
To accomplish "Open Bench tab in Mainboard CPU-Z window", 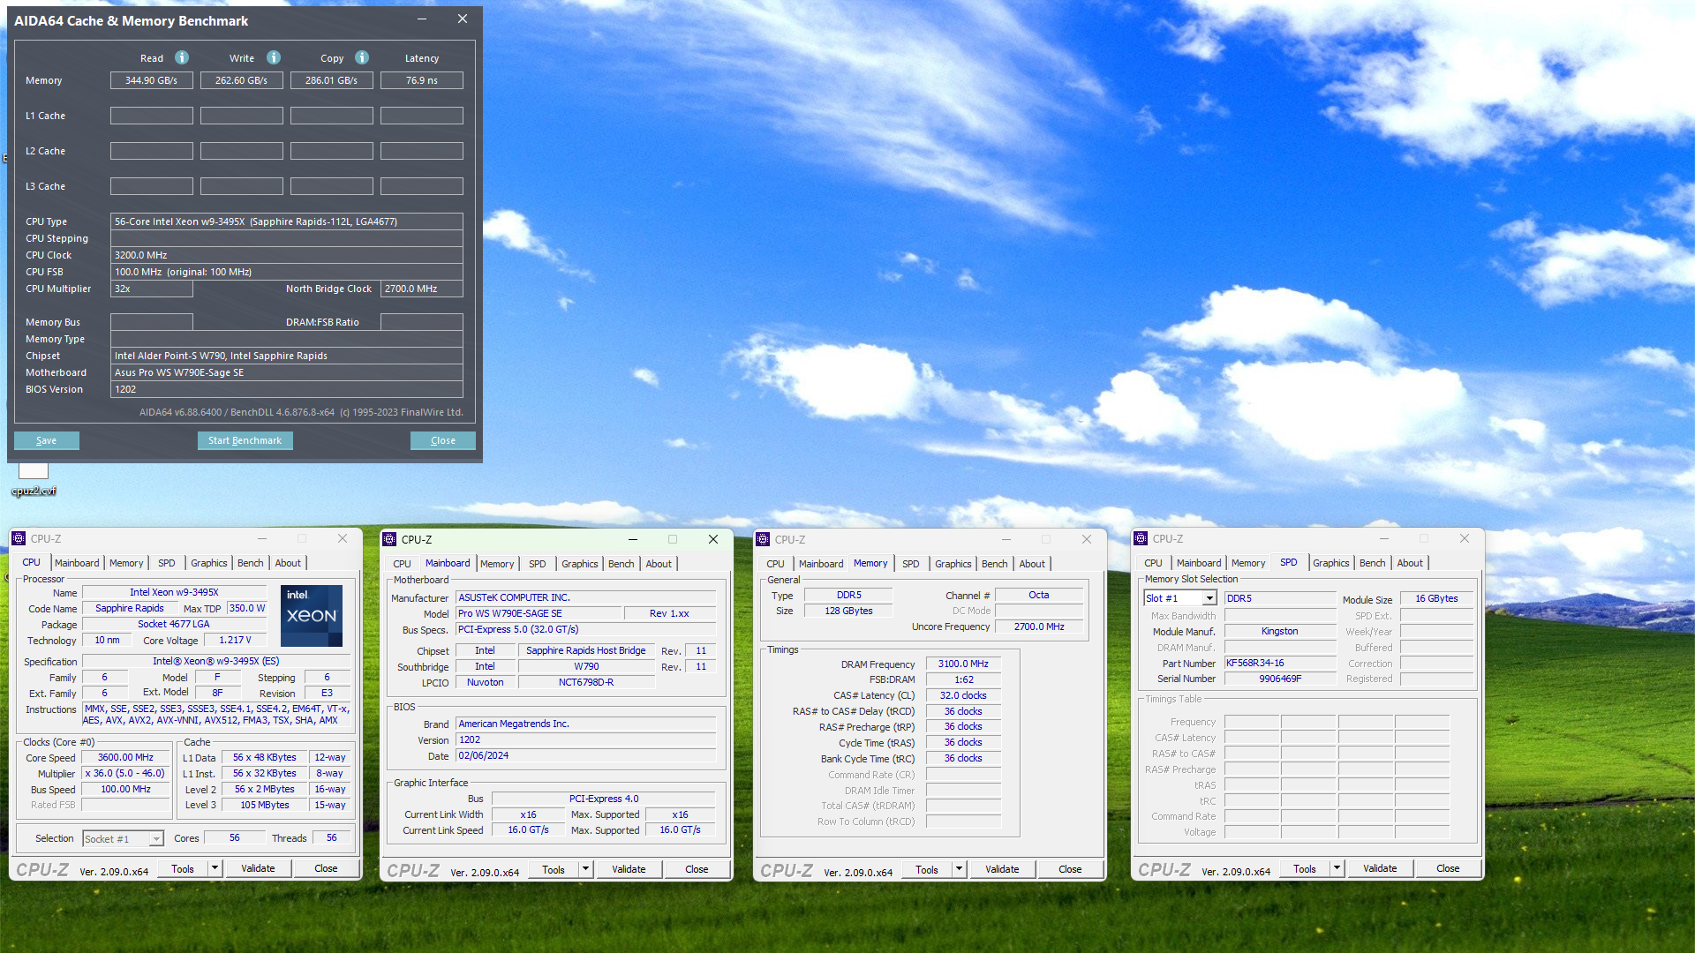I will [621, 564].
